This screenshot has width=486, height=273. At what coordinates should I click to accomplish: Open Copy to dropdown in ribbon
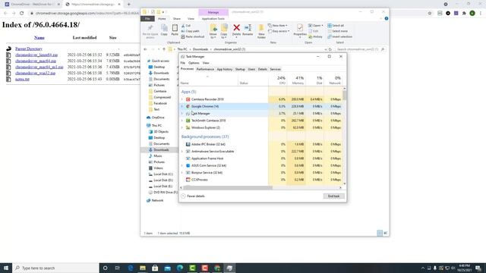(x=224, y=31)
